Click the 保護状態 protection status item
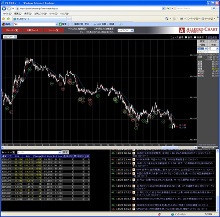 [x=80, y=24]
